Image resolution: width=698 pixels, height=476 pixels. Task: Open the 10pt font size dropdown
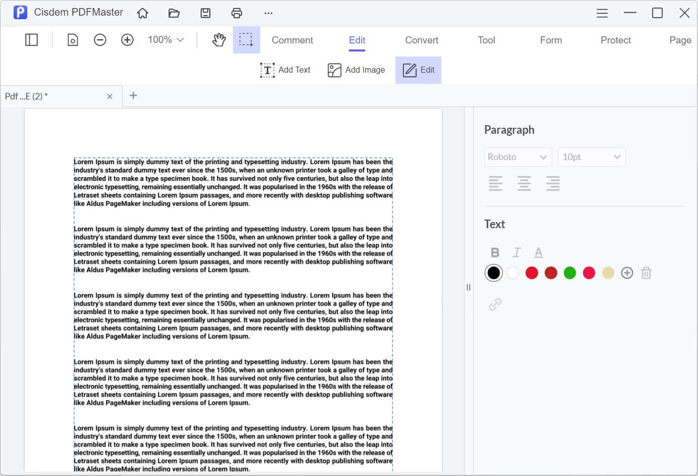(x=591, y=157)
